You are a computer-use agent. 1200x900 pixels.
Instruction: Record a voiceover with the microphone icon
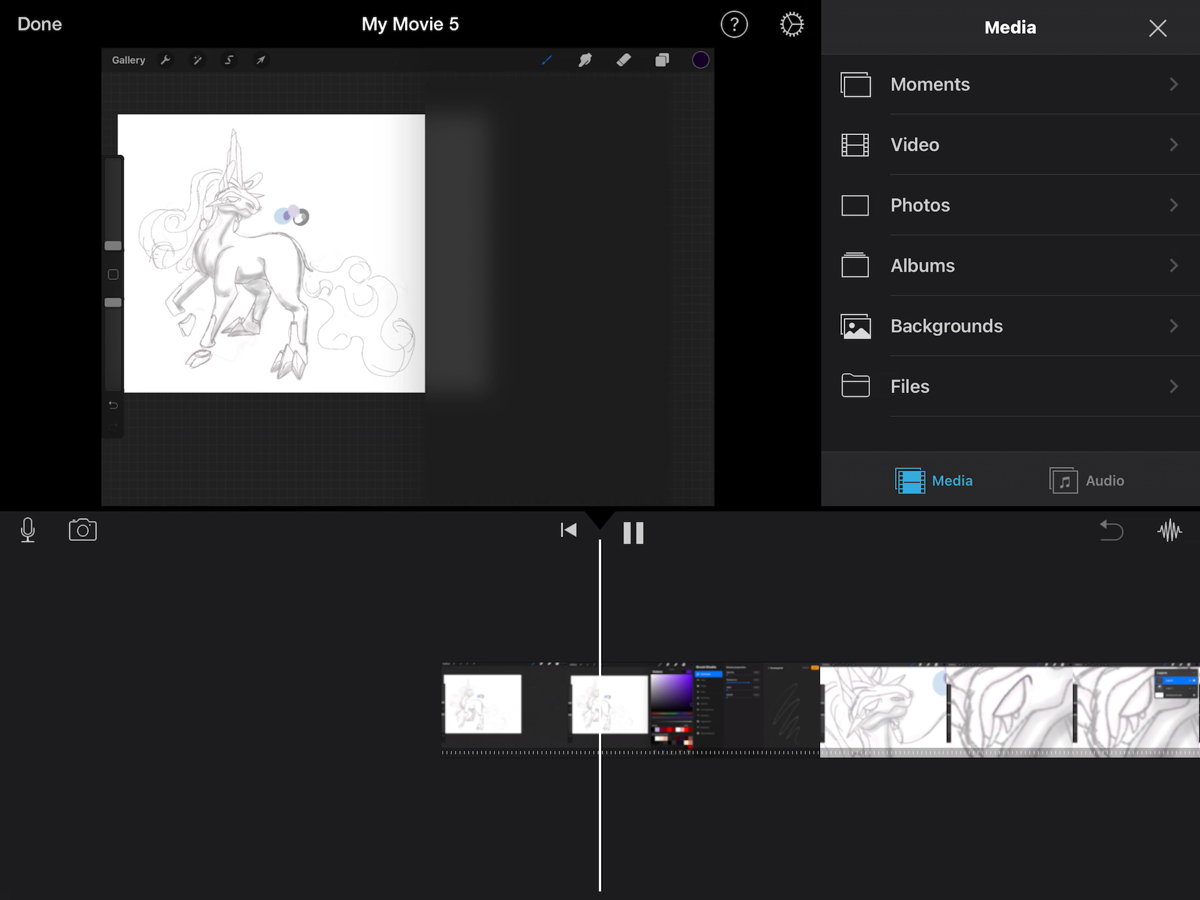tap(27, 530)
